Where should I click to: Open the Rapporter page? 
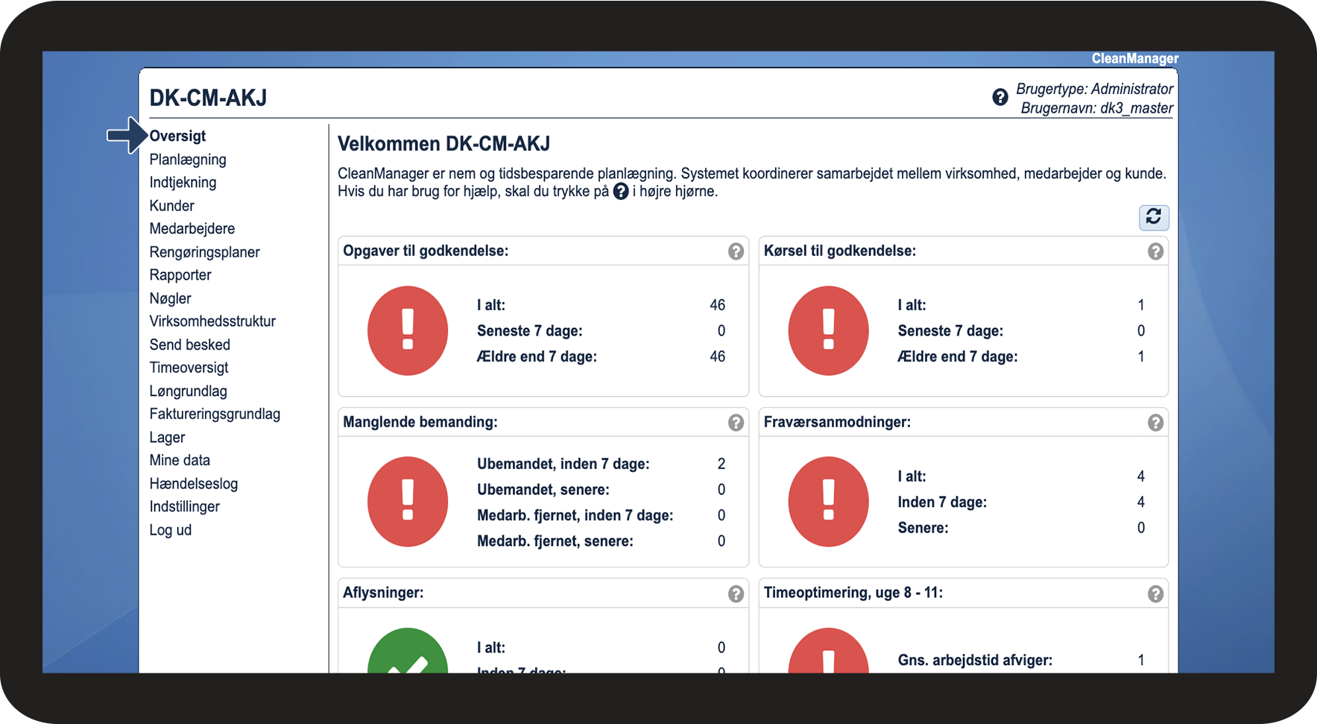point(180,275)
